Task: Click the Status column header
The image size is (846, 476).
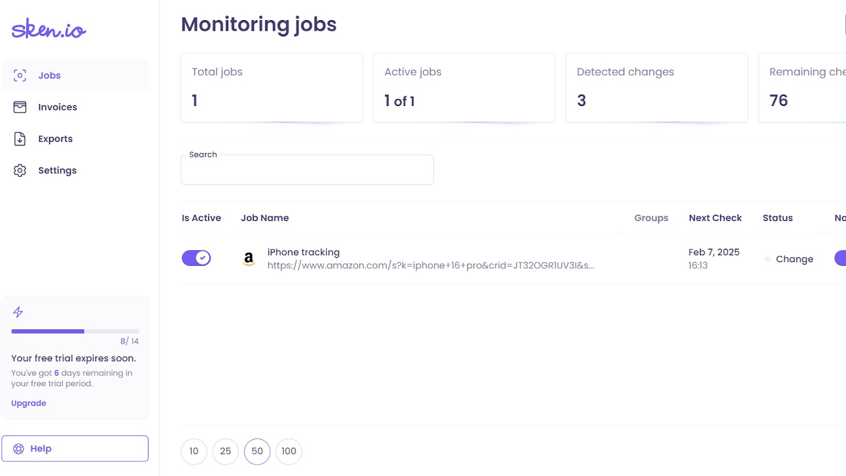Action: 778,218
